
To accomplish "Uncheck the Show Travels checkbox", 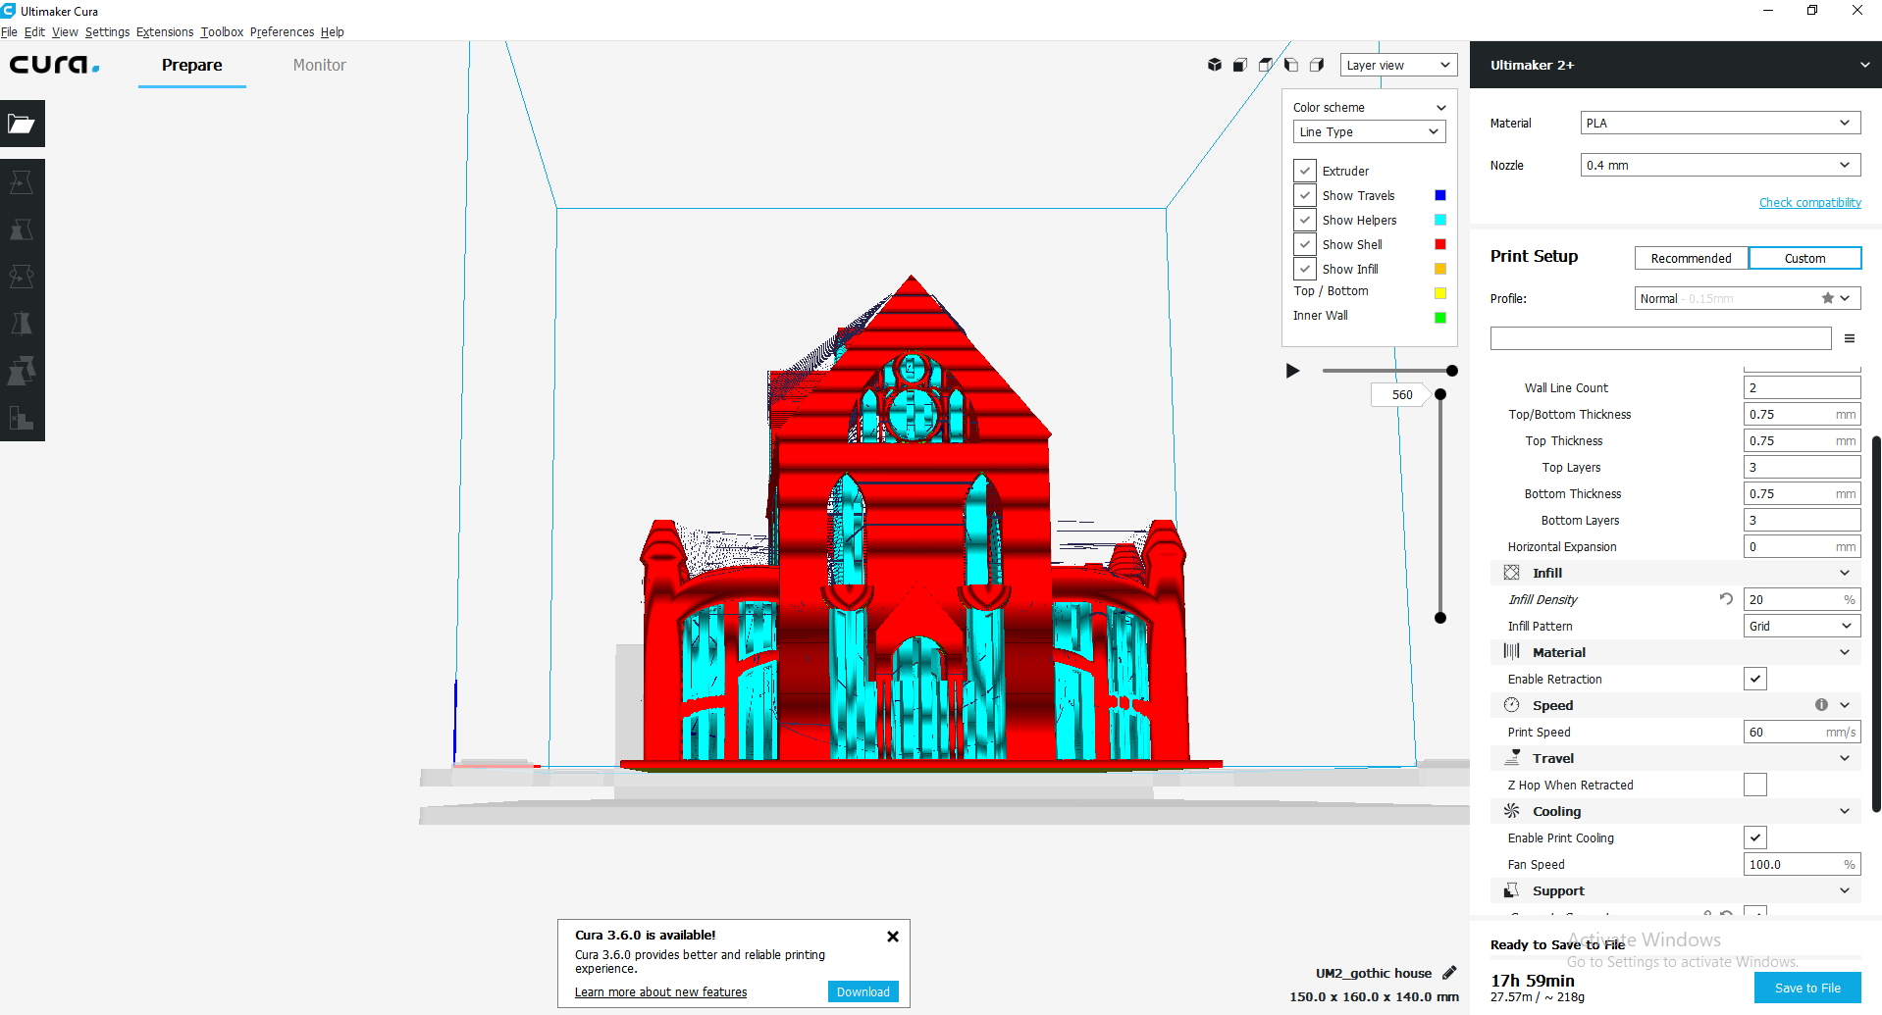I will (1305, 195).
